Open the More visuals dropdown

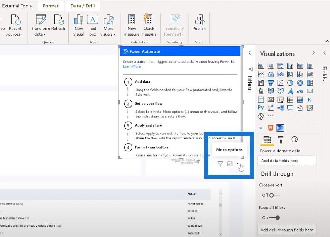[108, 25]
